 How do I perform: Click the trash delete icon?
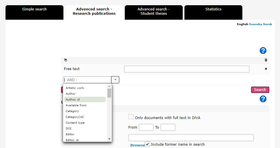[x=266, y=60]
